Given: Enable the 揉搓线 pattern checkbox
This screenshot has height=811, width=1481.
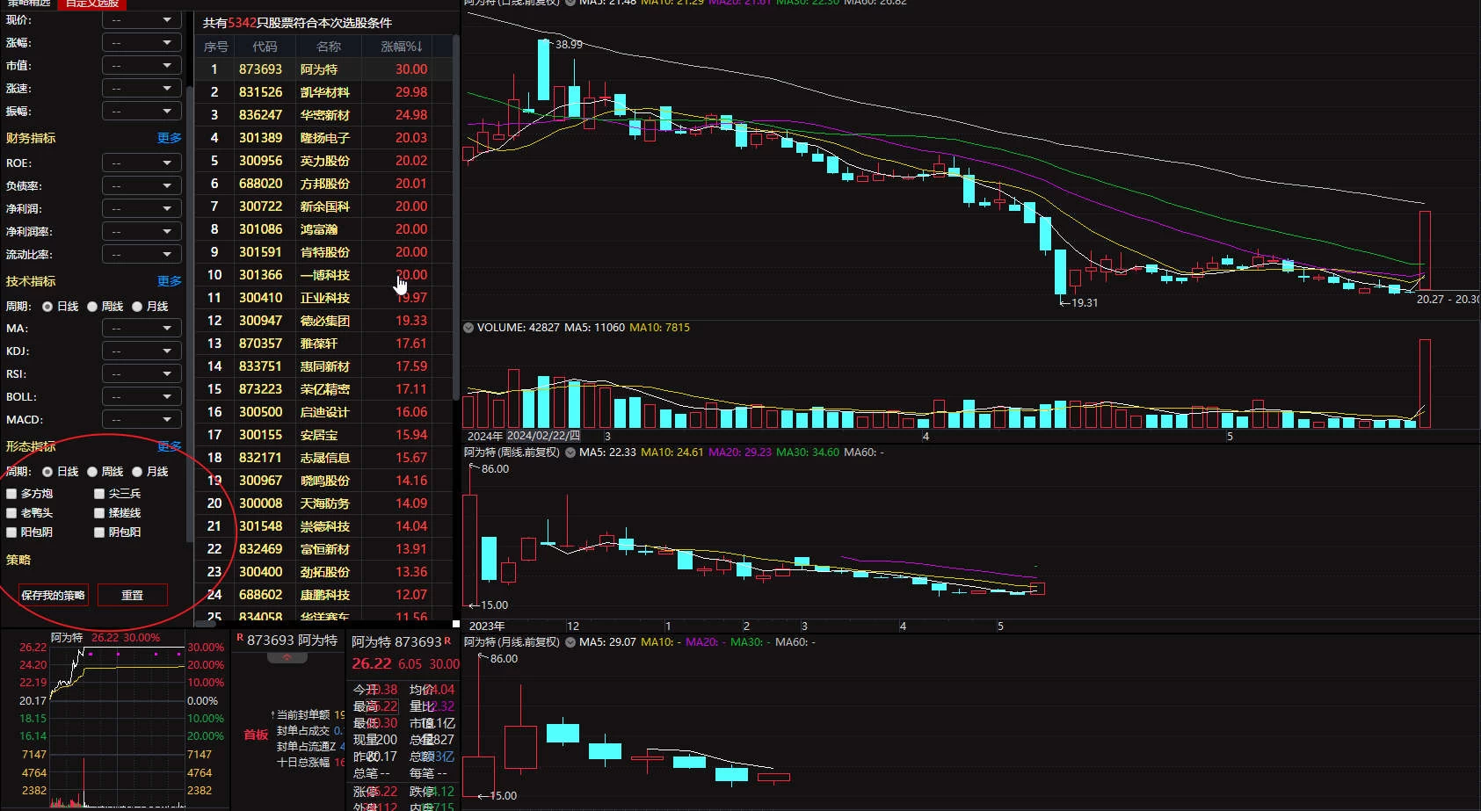Looking at the screenshot, I should [x=99, y=513].
